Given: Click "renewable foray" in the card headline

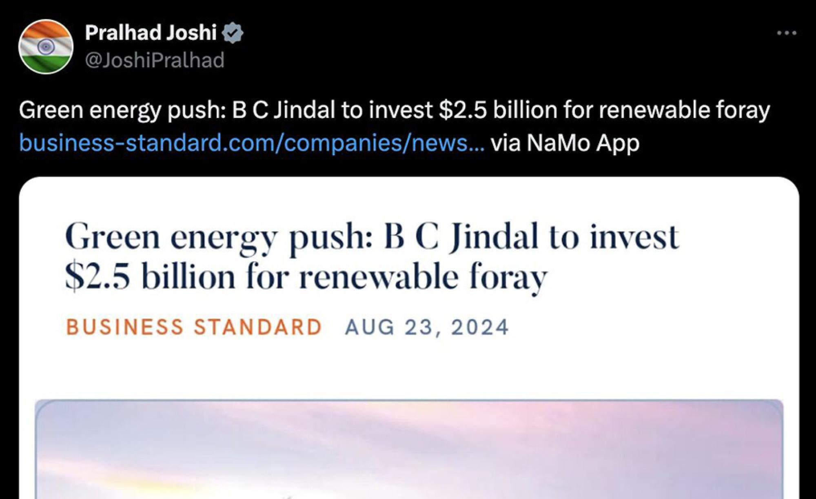Looking at the screenshot, I should tap(423, 277).
